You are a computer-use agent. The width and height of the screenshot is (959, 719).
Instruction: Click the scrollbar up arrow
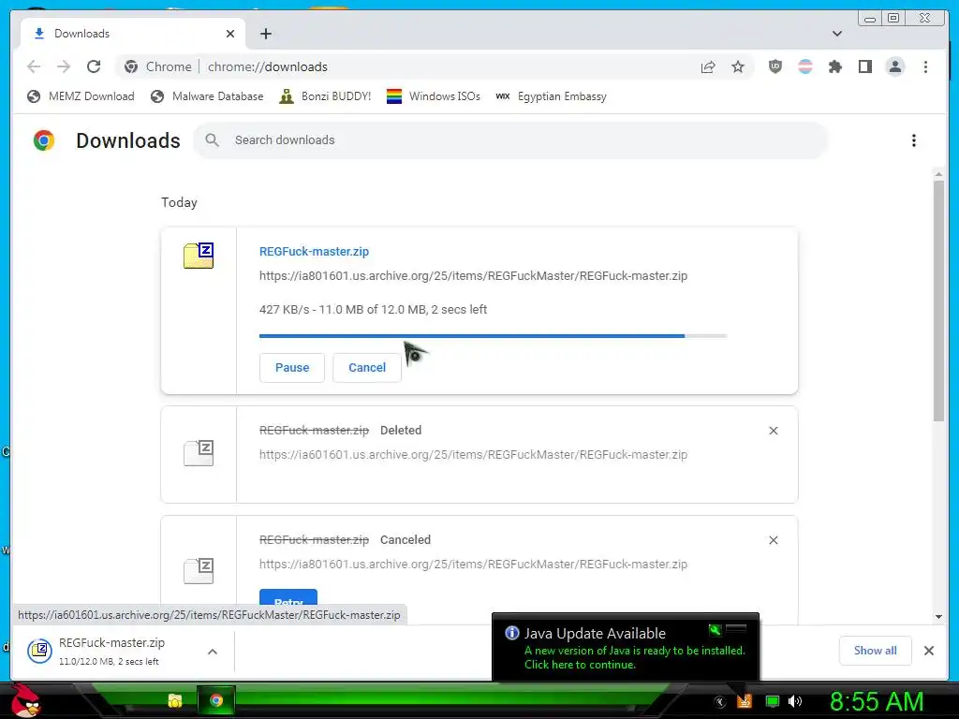click(x=938, y=174)
